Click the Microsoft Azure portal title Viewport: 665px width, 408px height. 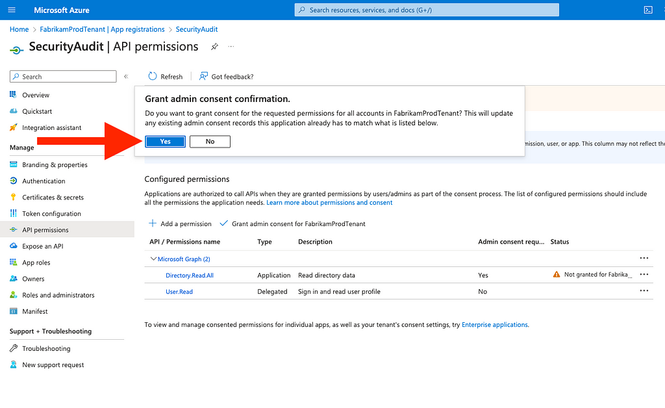62,10
